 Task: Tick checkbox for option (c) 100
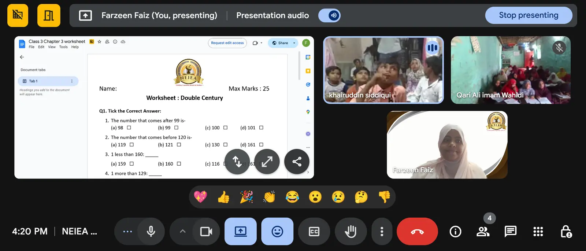click(x=226, y=128)
